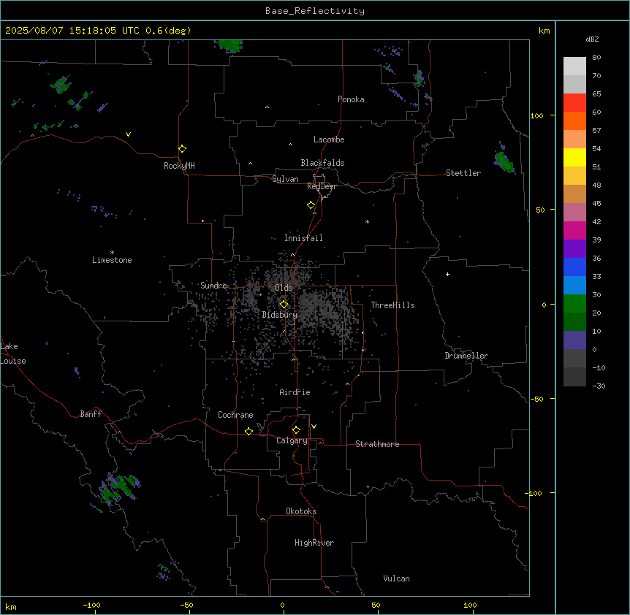The height and width of the screenshot is (615, 630).
Task: Click the ThreeHills label
Action: point(392,305)
